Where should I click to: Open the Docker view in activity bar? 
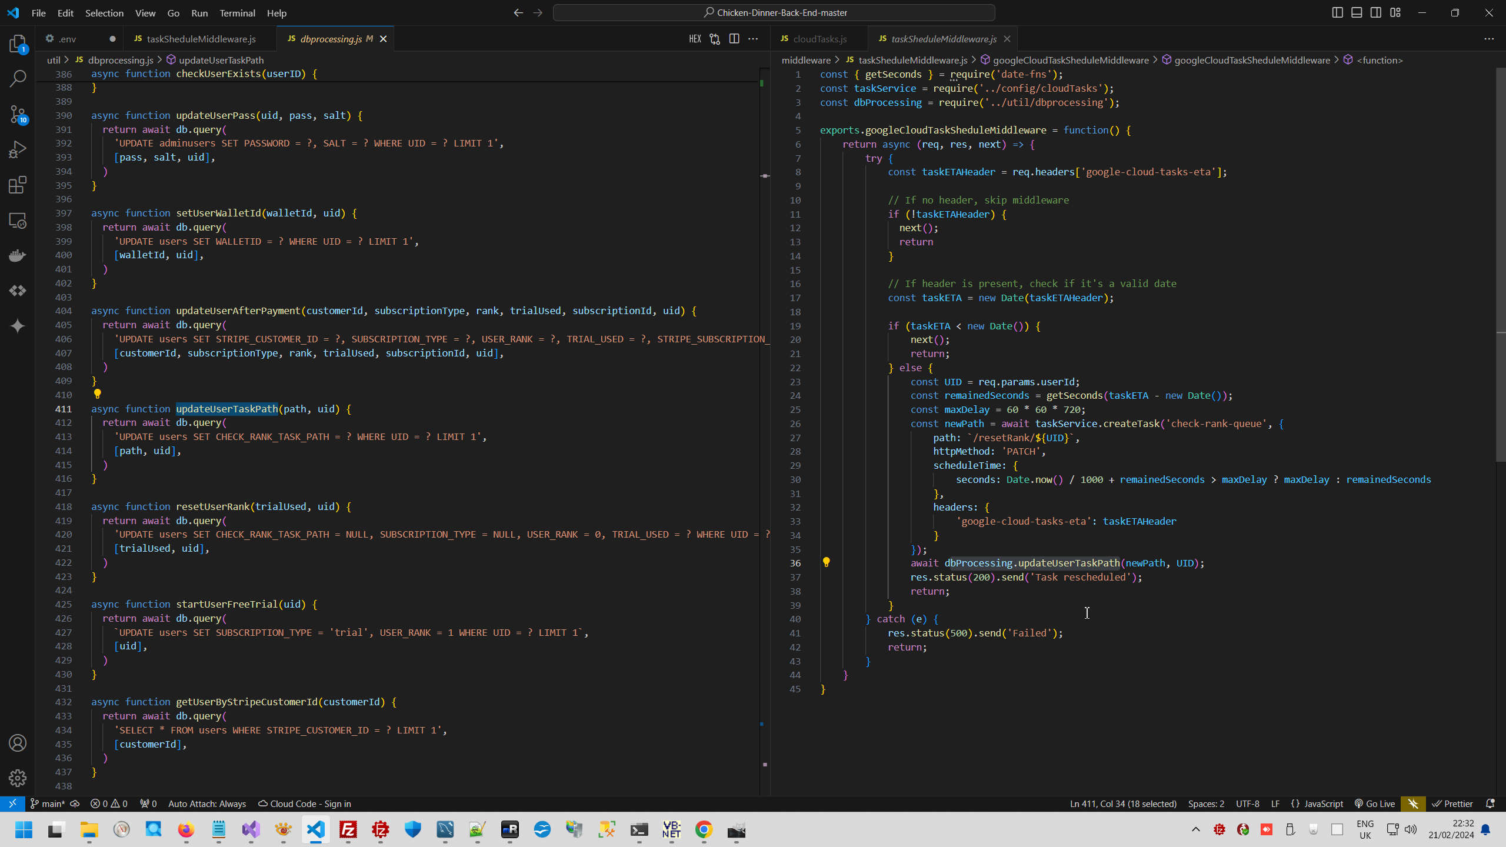pyautogui.click(x=18, y=255)
